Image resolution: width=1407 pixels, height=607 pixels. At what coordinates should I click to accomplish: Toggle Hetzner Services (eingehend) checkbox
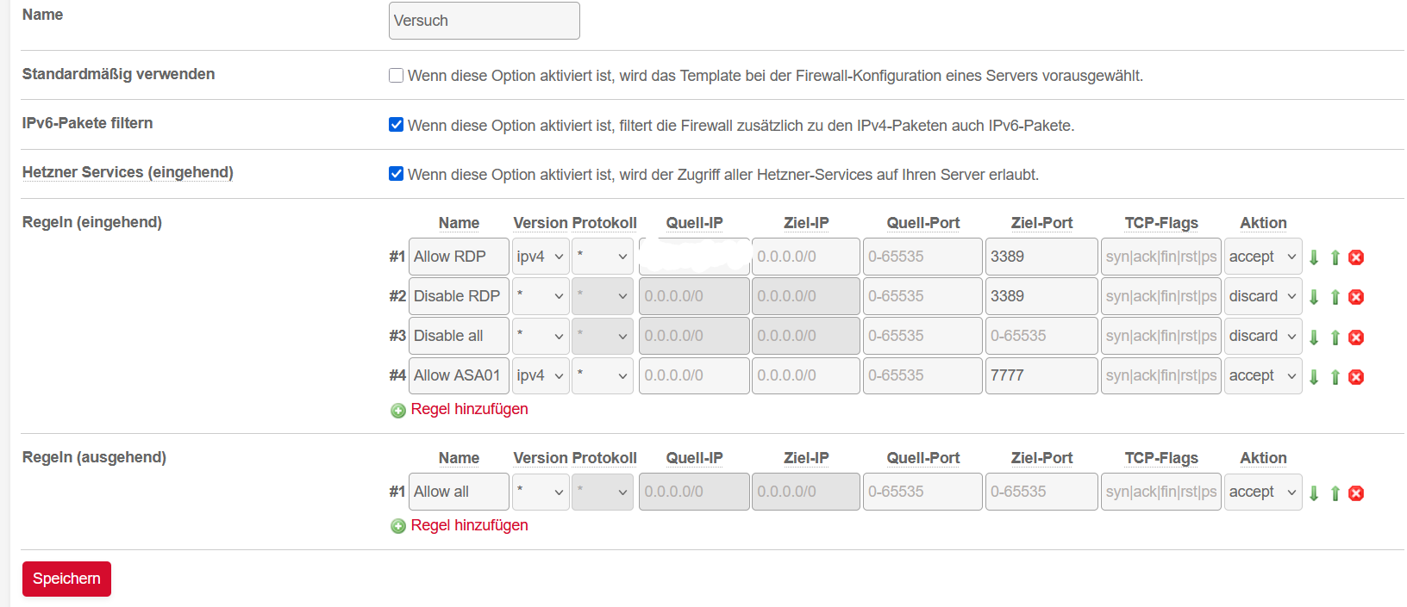click(397, 174)
